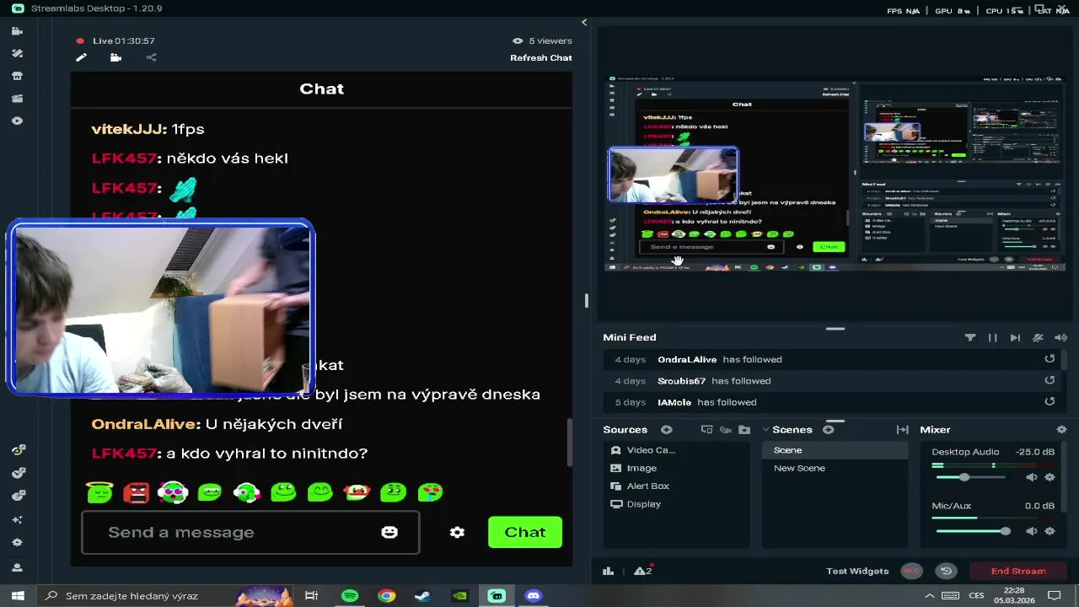Start recording with REC button
Screen dimensions: 1079x607
click(x=911, y=571)
